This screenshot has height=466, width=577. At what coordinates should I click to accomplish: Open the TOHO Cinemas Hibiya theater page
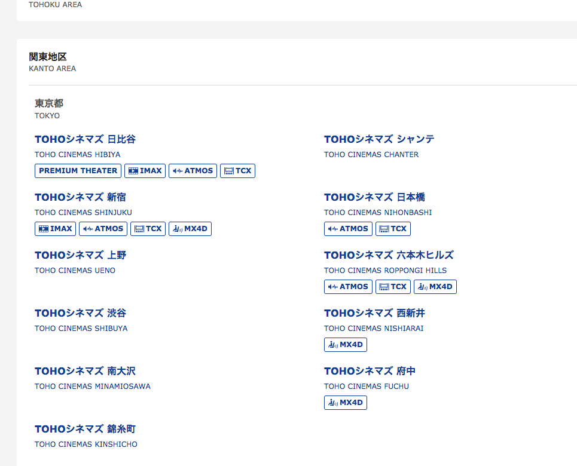pos(85,140)
